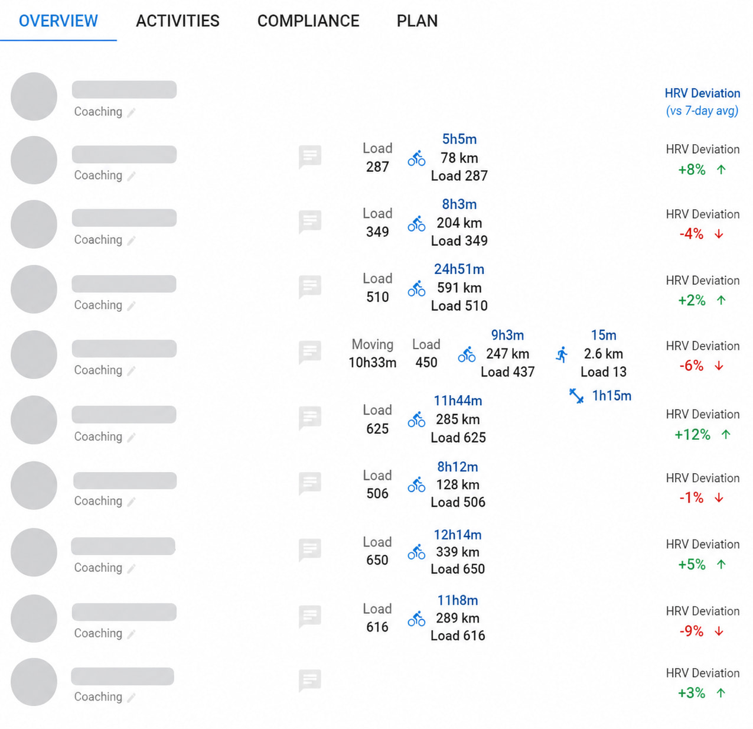Open the 11h8m ride duration link
The image size is (753, 729).
pyautogui.click(x=458, y=600)
